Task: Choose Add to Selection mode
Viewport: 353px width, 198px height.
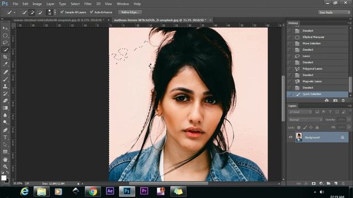Action: coord(32,12)
